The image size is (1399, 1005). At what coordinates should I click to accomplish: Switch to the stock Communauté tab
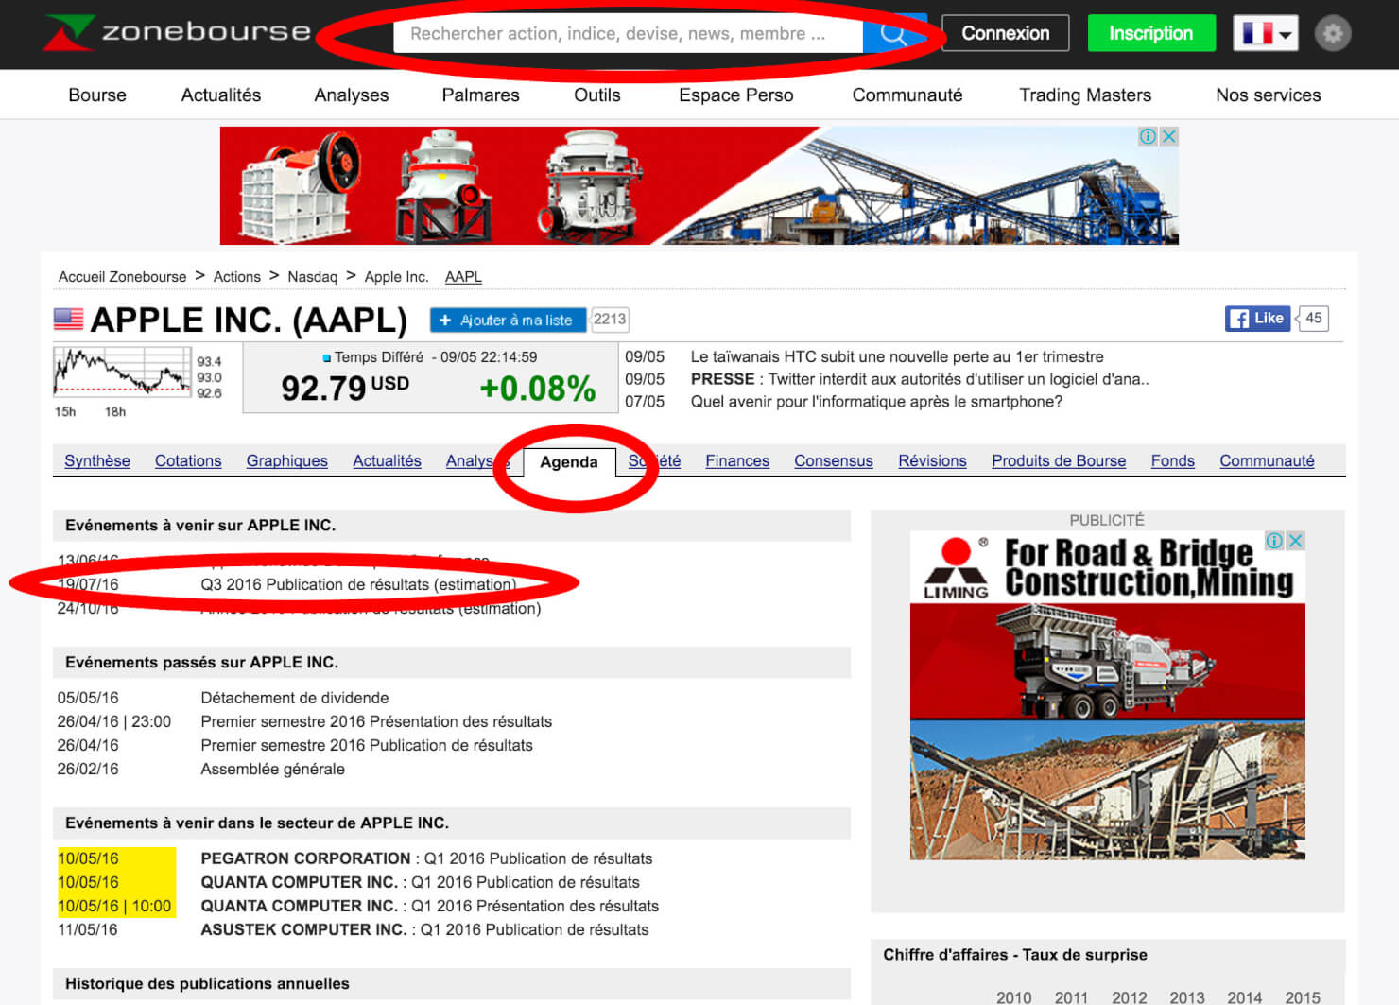click(x=1267, y=460)
